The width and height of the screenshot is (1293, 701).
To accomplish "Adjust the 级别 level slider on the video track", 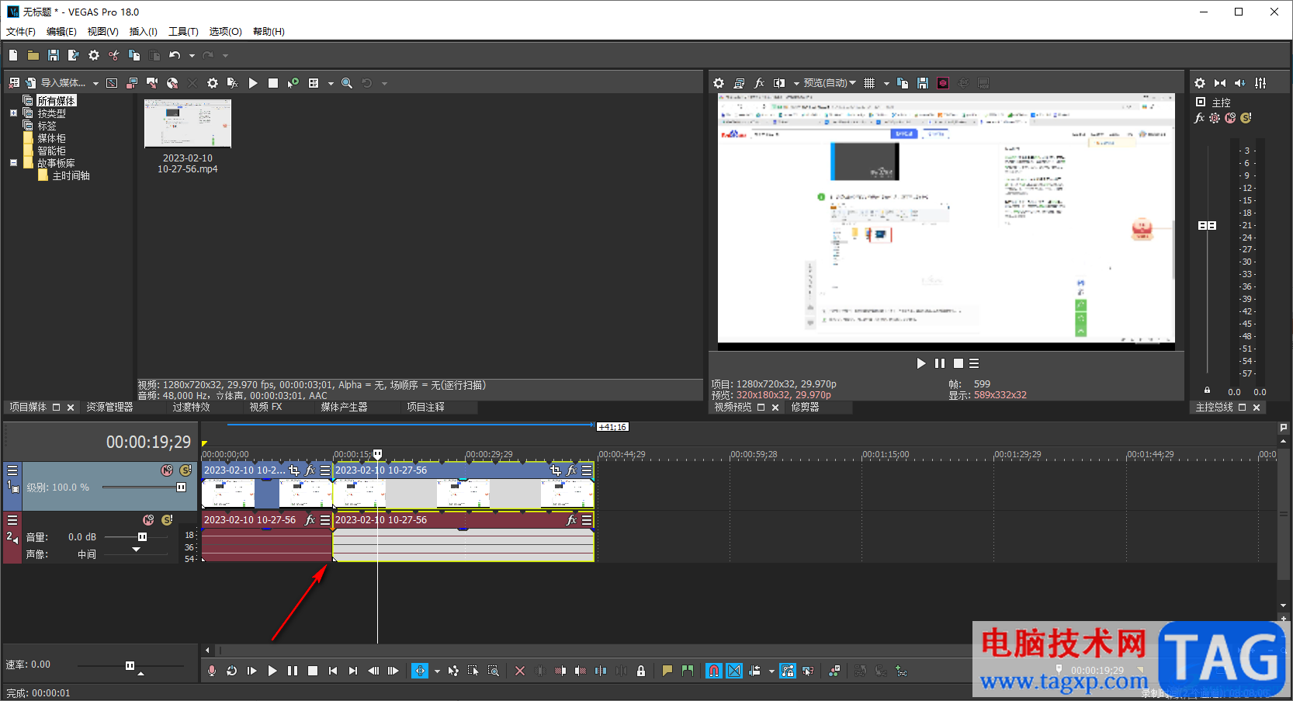I will (x=181, y=488).
